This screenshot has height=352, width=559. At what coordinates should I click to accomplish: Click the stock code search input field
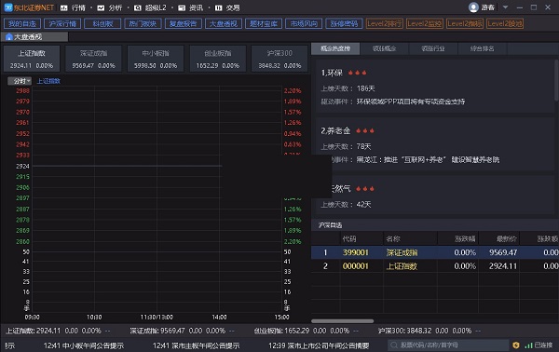tap(448, 345)
